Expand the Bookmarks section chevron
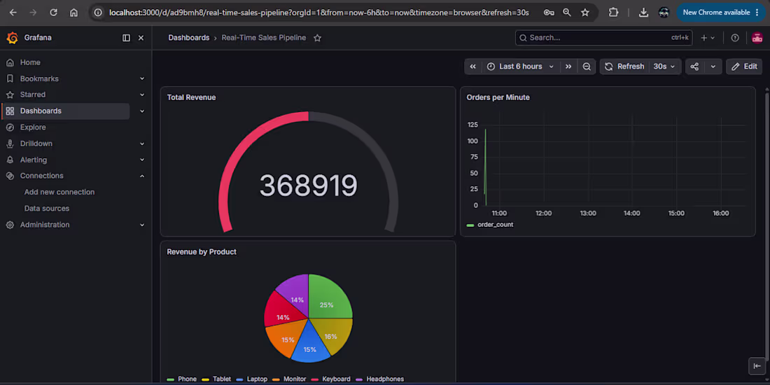 click(142, 78)
